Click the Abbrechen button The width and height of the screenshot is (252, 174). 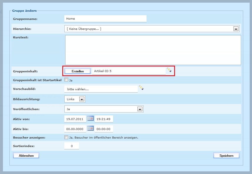(26, 156)
